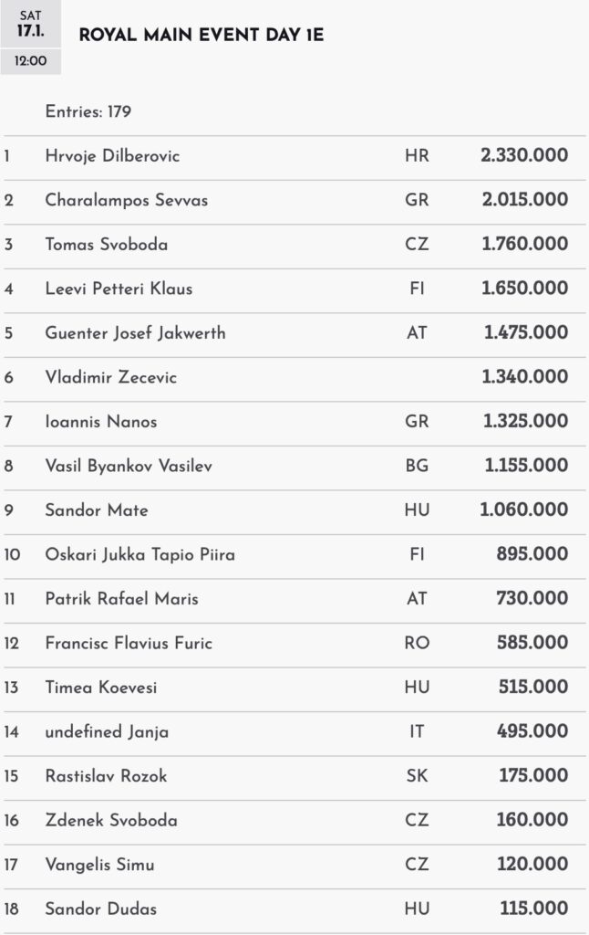Select rank number 15 beside Rastislav Rozok

coord(11,776)
